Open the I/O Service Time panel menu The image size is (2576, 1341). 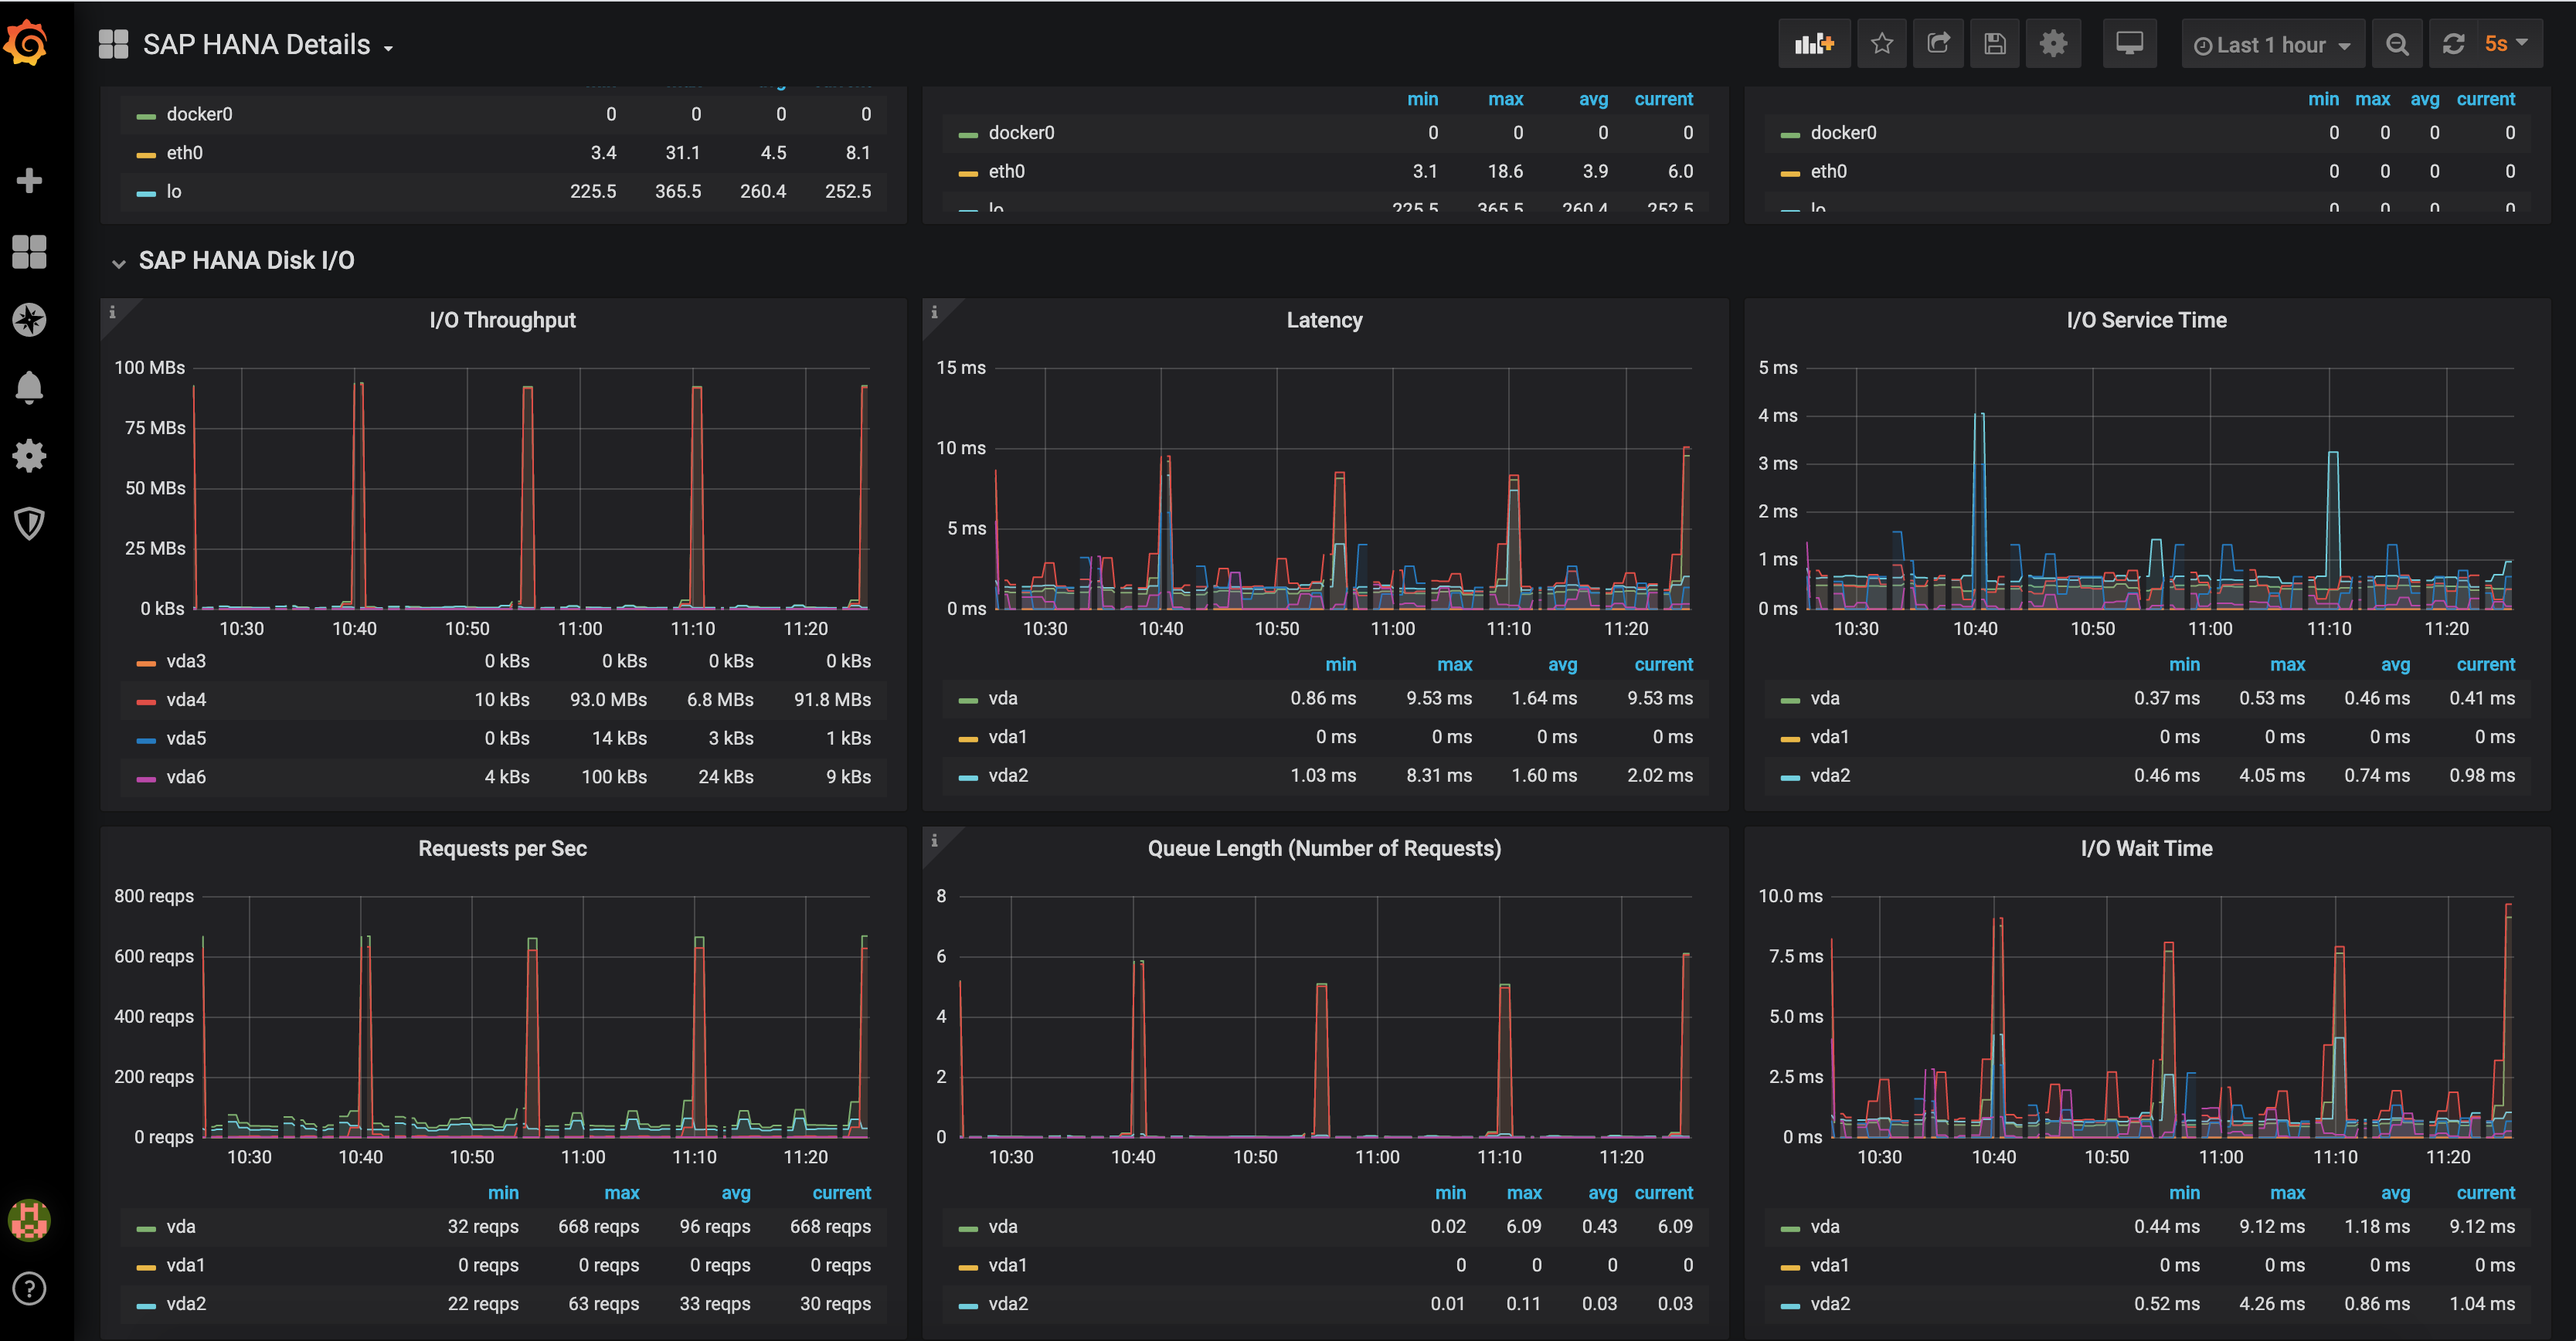coord(2146,321)
